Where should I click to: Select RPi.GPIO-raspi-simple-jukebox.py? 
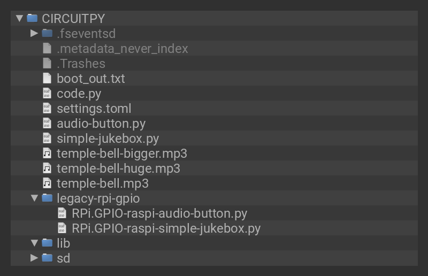tap(166, 228)
